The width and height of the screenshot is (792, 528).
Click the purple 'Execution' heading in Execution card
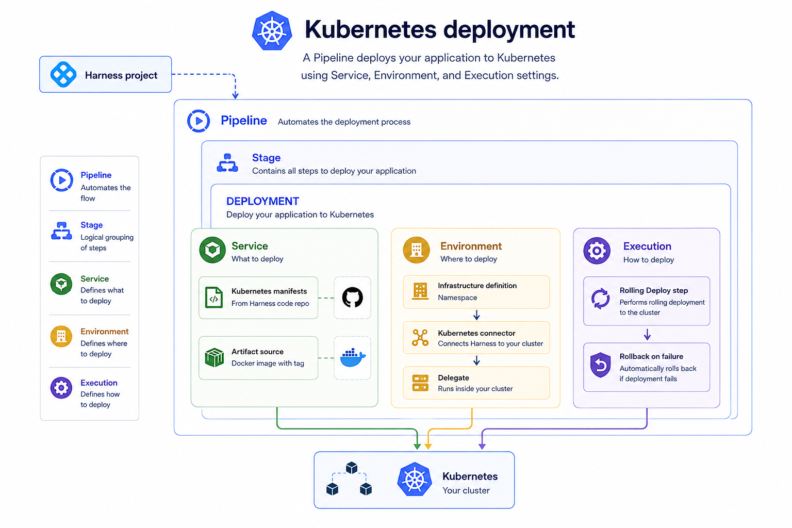647,246
